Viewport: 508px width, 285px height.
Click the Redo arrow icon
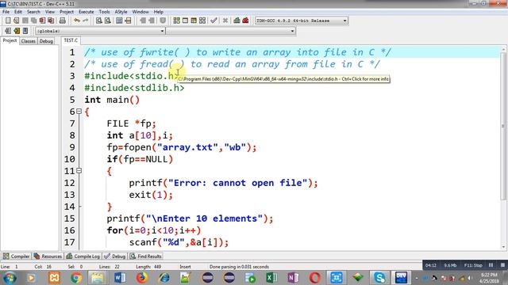tap(86, 21)
